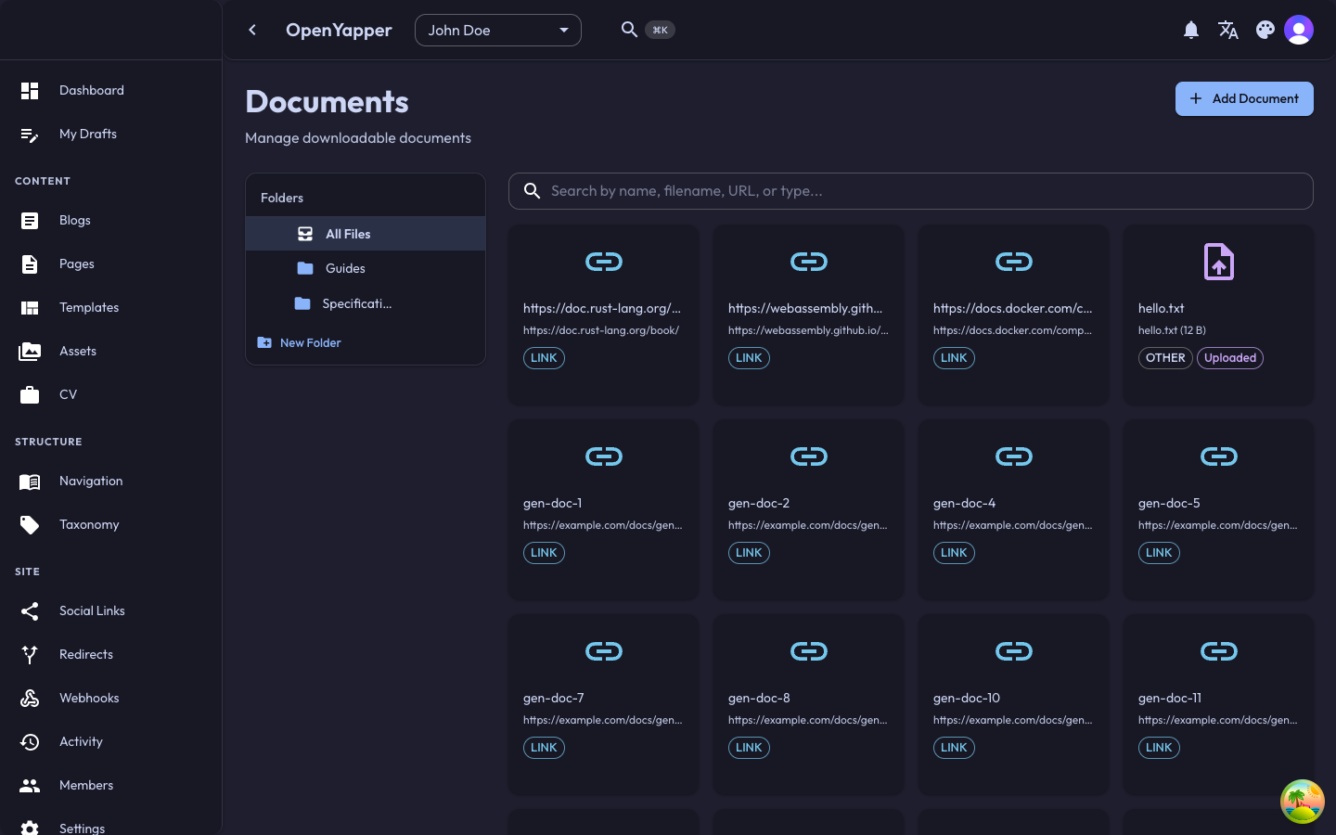Image resolution: width=1336 pixels, height=835 pixels.
Task: Open the Activity history icon
Action: [x=29, y=741]
